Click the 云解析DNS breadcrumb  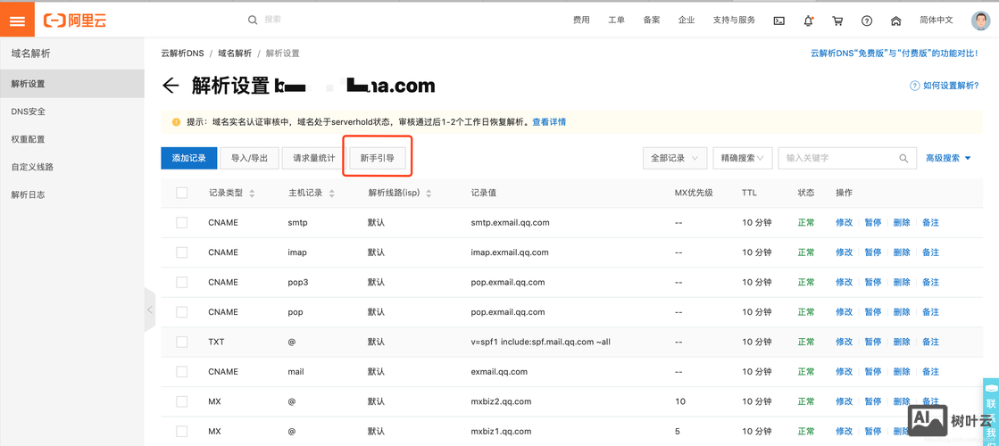(x=183, y=54)
